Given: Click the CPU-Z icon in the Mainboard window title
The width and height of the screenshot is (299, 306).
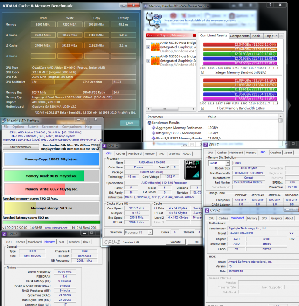Looking at the screenshot, I should [207, 210].
